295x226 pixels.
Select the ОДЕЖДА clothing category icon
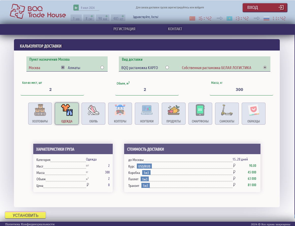67,114
